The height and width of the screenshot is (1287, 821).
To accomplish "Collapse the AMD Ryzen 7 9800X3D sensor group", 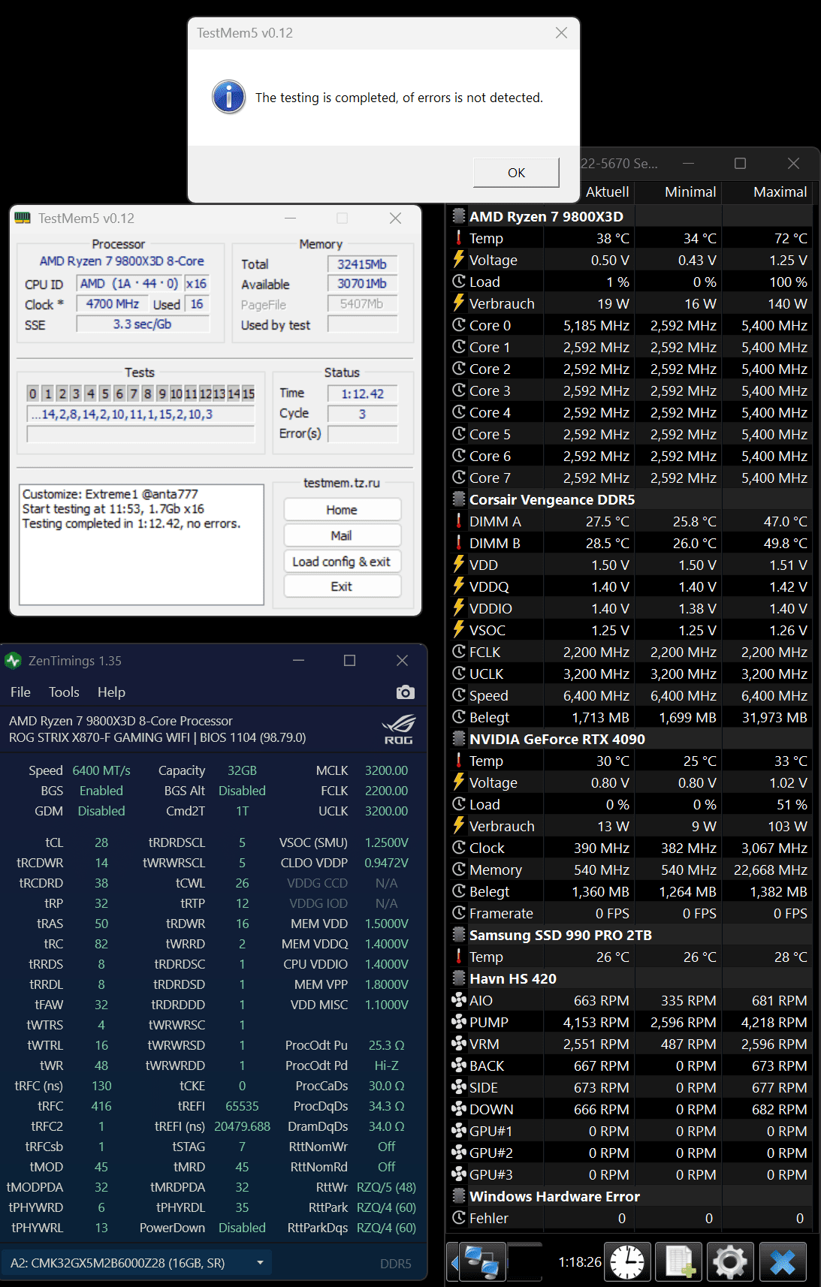I will 459,216.
